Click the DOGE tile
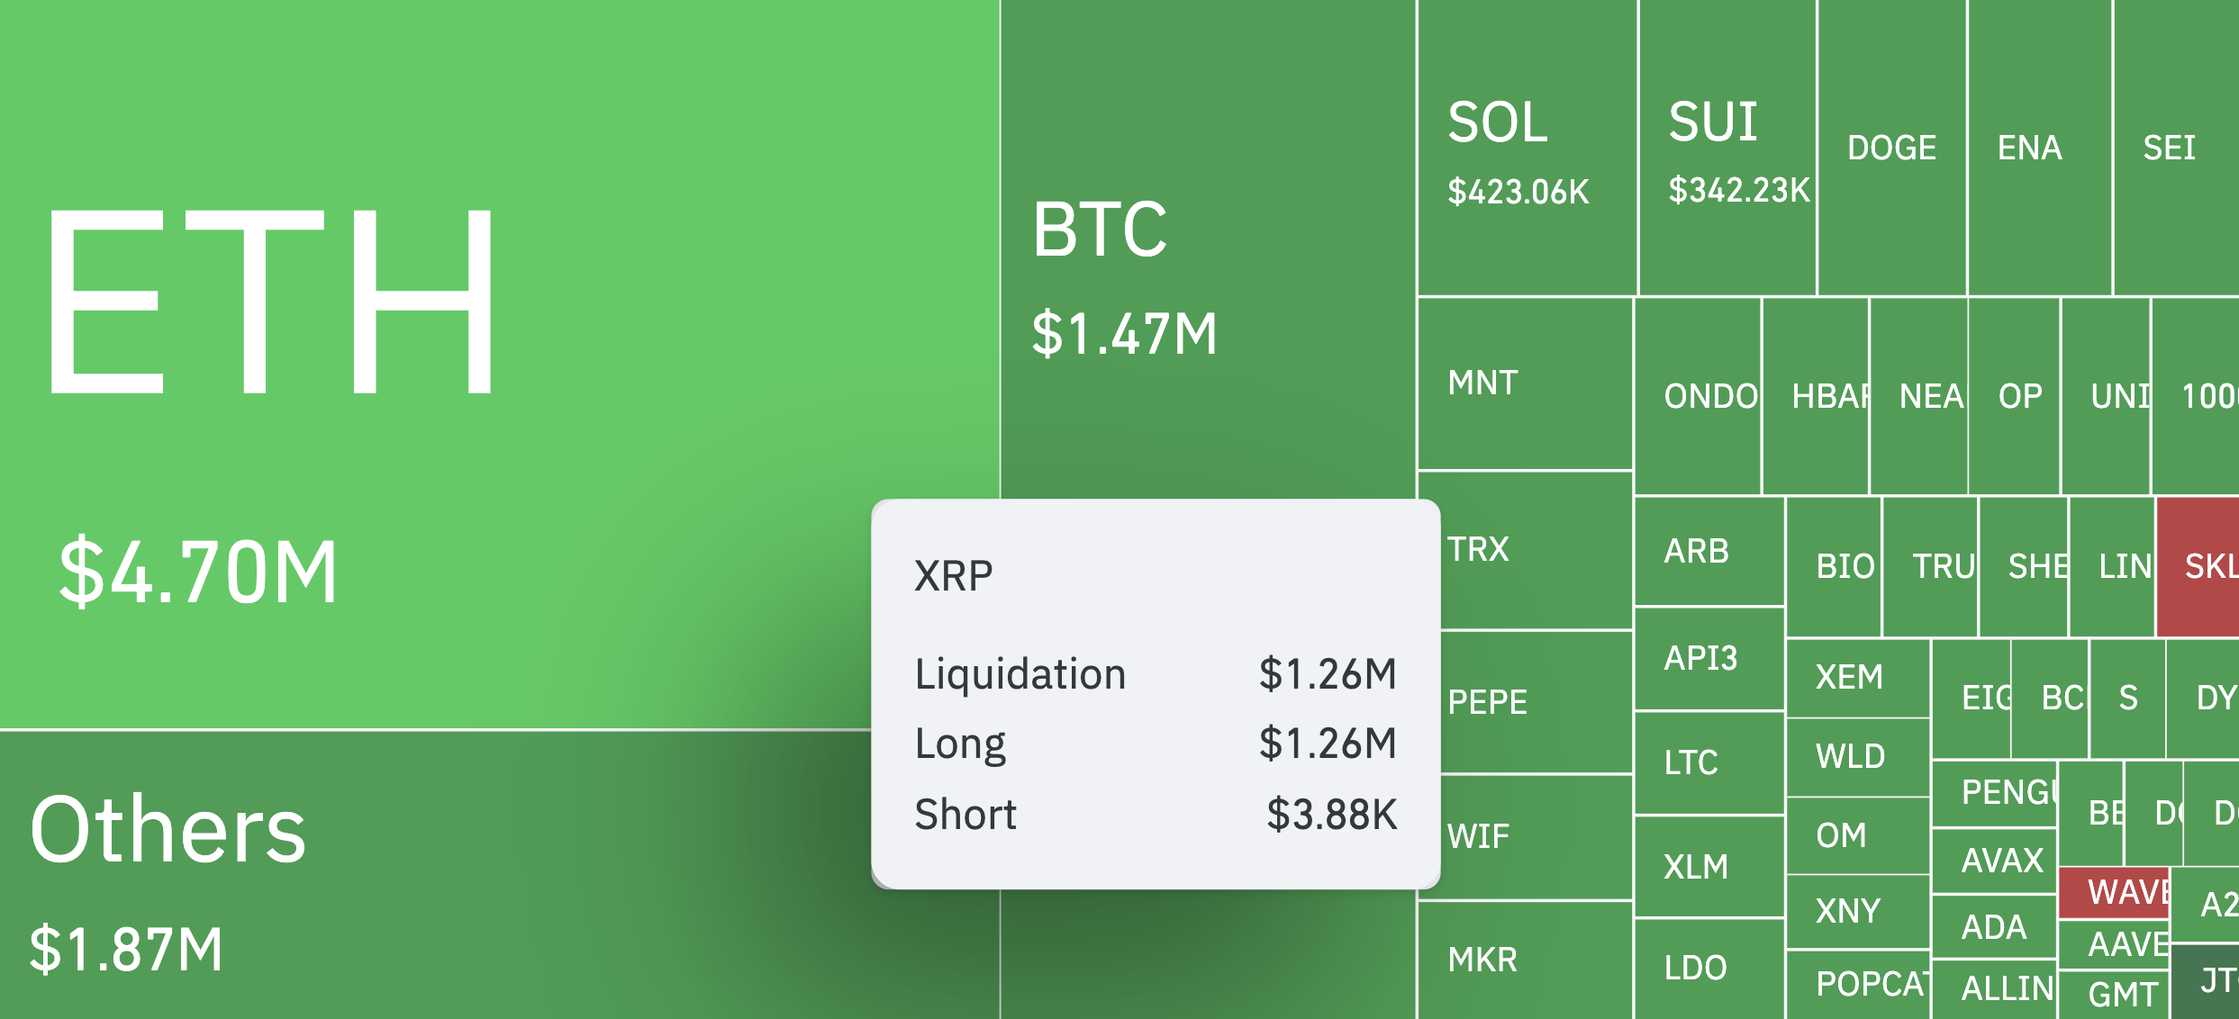Image resolution: width=2239 pixels, height=1019 pixels. coord(1891,149)
